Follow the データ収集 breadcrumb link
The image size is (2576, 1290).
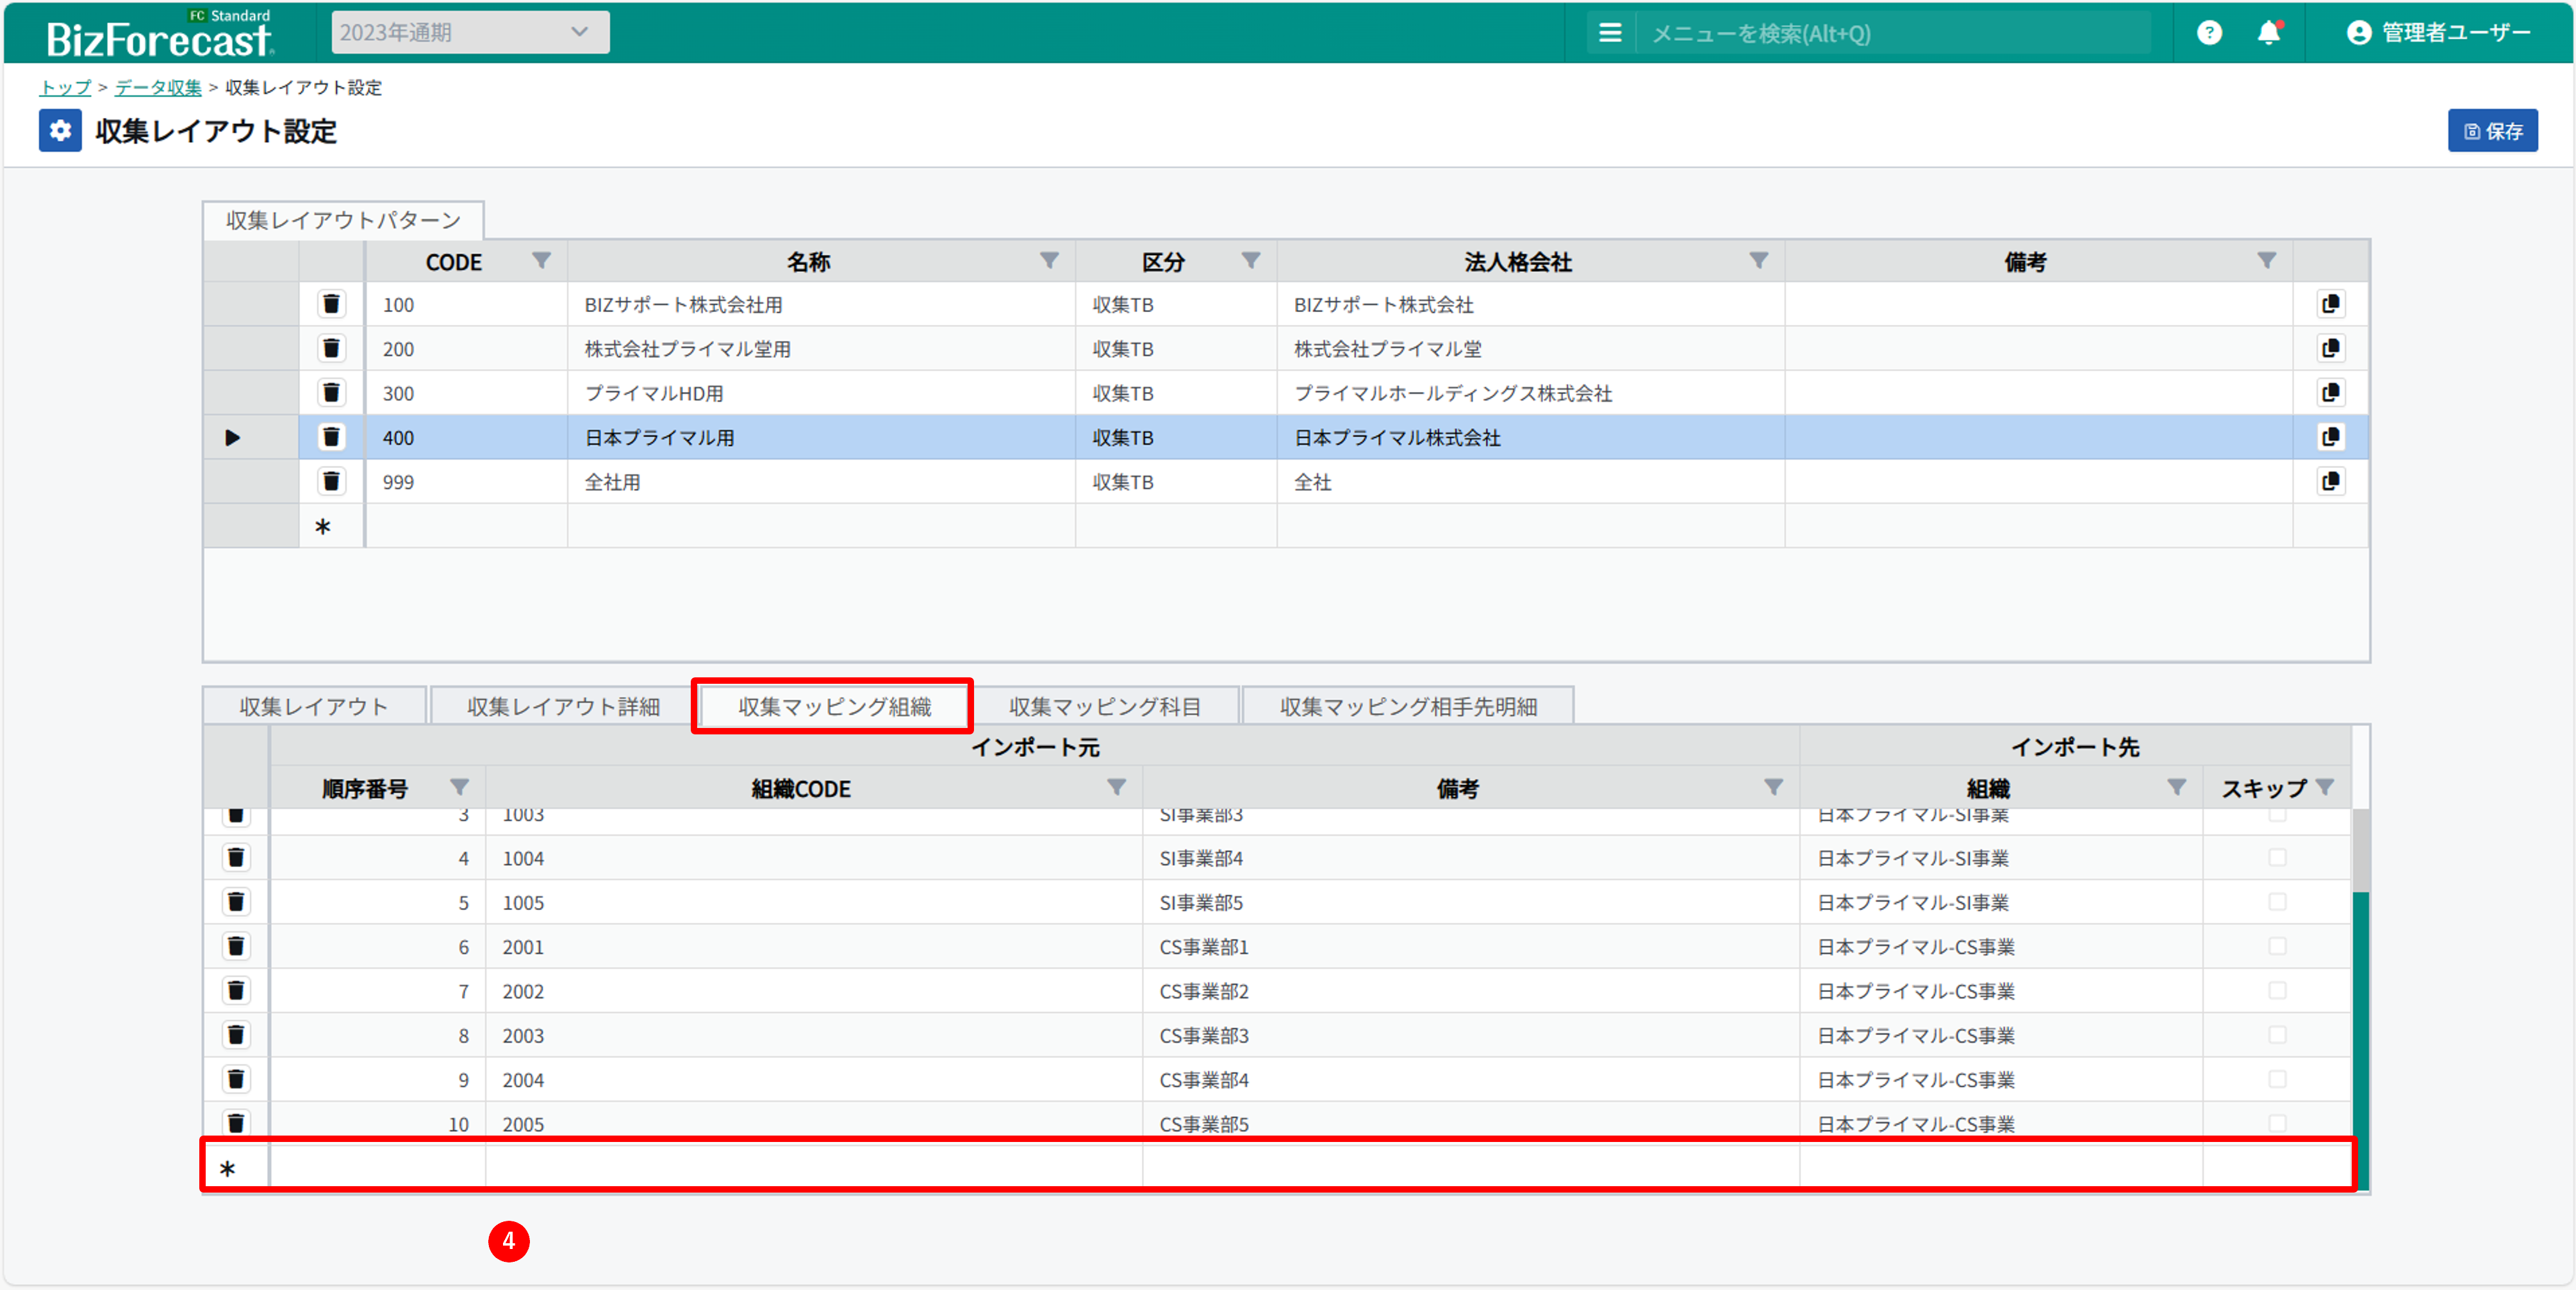[x=158, y=88]
